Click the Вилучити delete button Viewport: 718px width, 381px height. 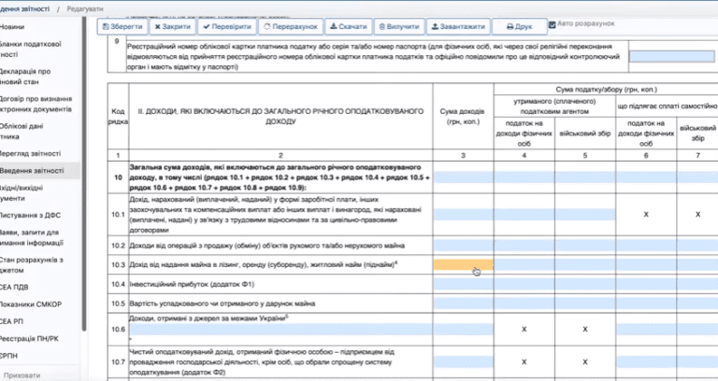coord(399,26)
